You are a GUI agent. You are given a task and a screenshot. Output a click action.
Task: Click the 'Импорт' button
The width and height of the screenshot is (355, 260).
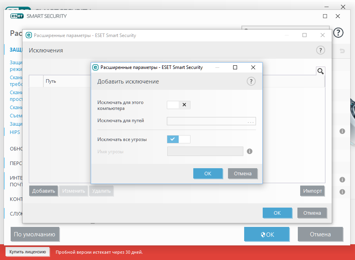point(312,191)
